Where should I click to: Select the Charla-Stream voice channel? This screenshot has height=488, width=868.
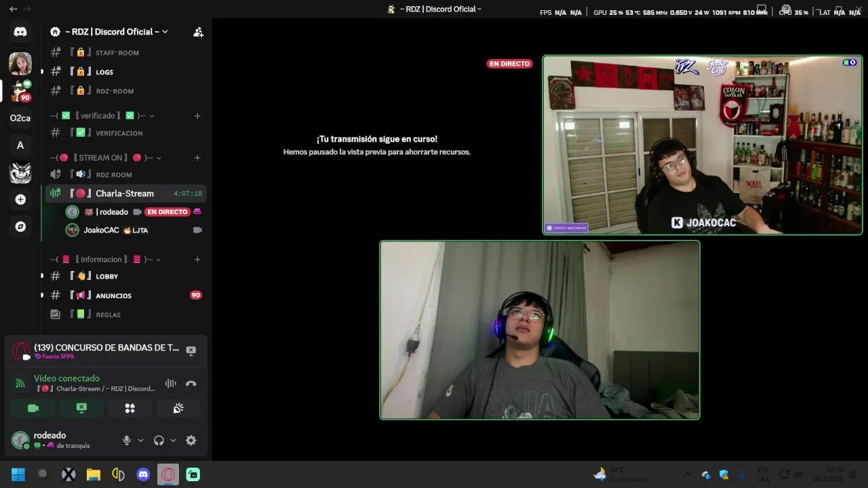pyautogui.click(x=125, y=193)
